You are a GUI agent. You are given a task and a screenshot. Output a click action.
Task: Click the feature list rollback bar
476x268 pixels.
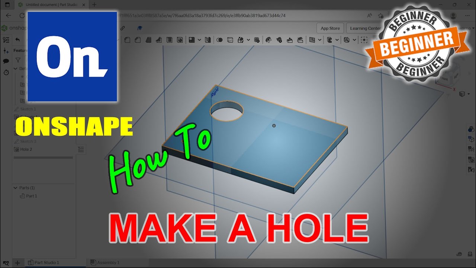43,157
